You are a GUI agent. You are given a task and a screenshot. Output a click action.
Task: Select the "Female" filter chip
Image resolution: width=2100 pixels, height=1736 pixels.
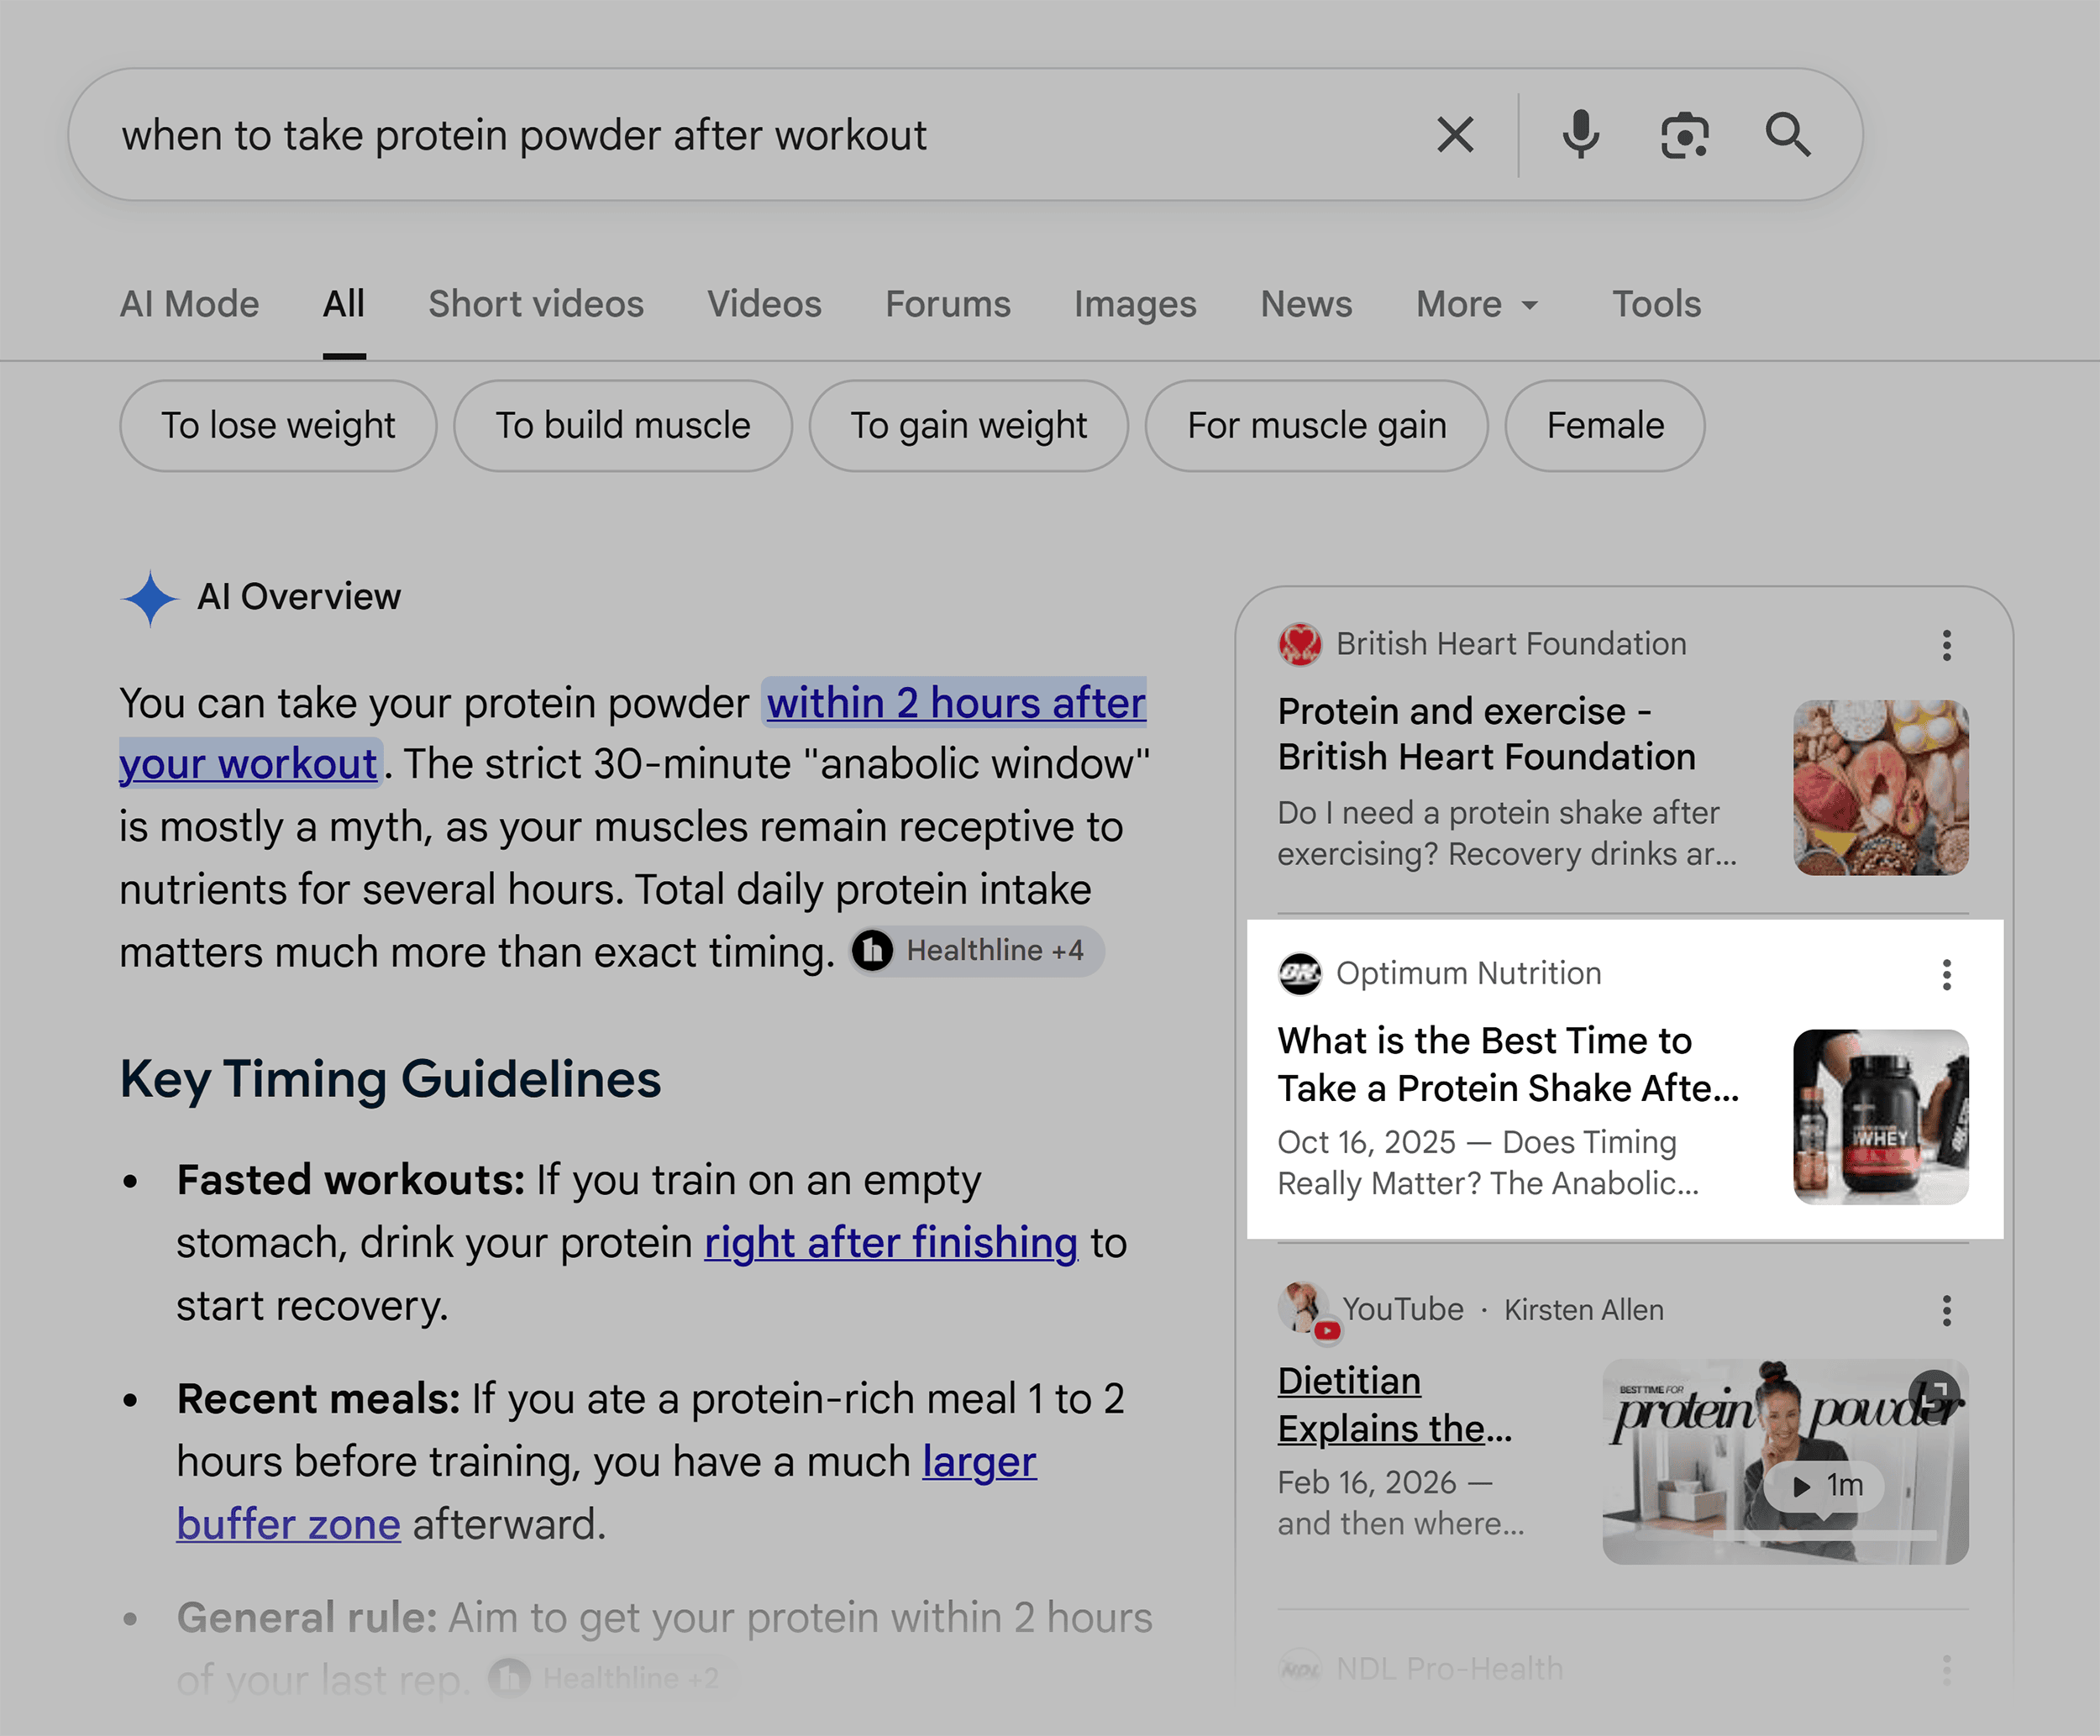tap(1605, 426)
